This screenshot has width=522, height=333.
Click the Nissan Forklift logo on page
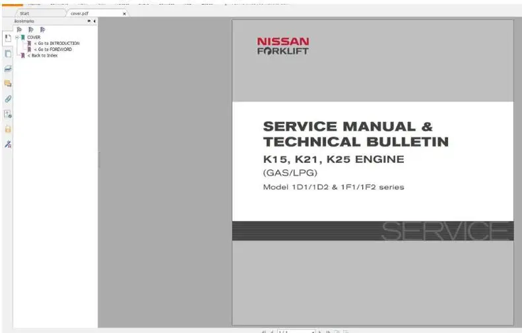pos(283,46)
